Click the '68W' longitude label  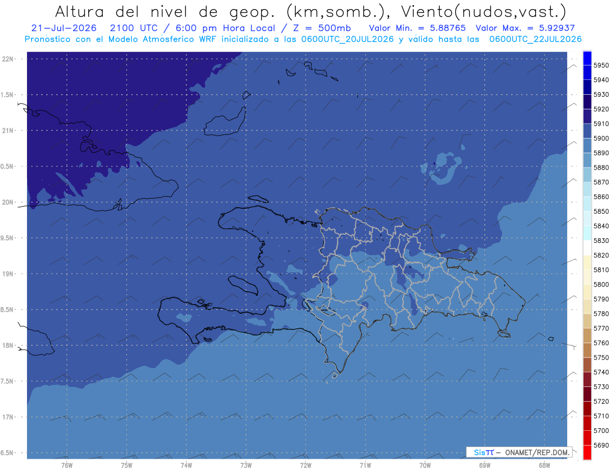click(x=544, y=465)
